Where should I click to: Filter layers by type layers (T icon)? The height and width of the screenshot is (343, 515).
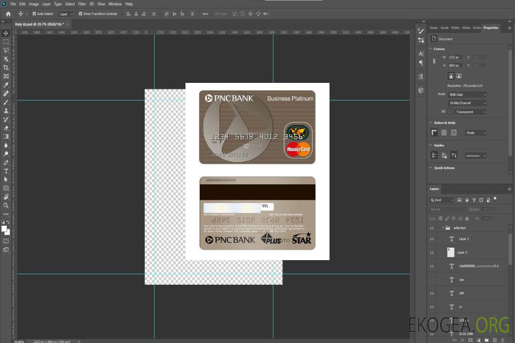pyautogui.click(x=474, y=200)
